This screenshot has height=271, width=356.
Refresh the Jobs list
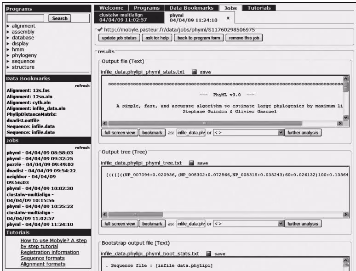pos(82,147)
